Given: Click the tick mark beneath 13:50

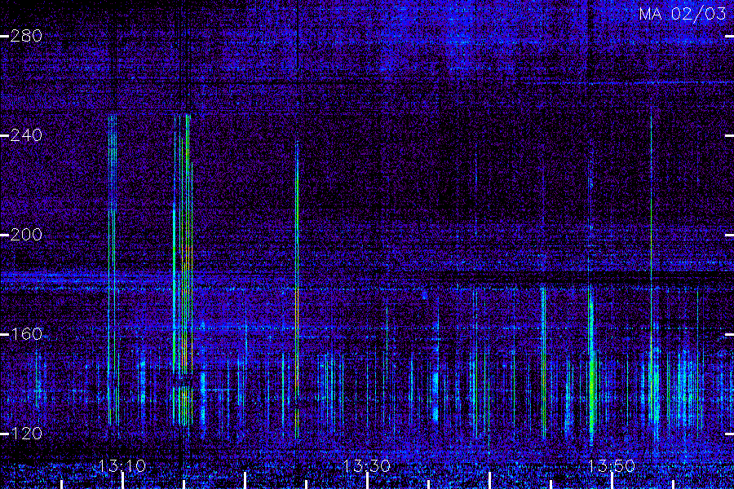Looking at the screenshot, I should pos(612,481).
